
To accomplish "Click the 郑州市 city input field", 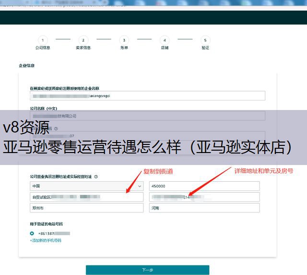I will 86,208.
